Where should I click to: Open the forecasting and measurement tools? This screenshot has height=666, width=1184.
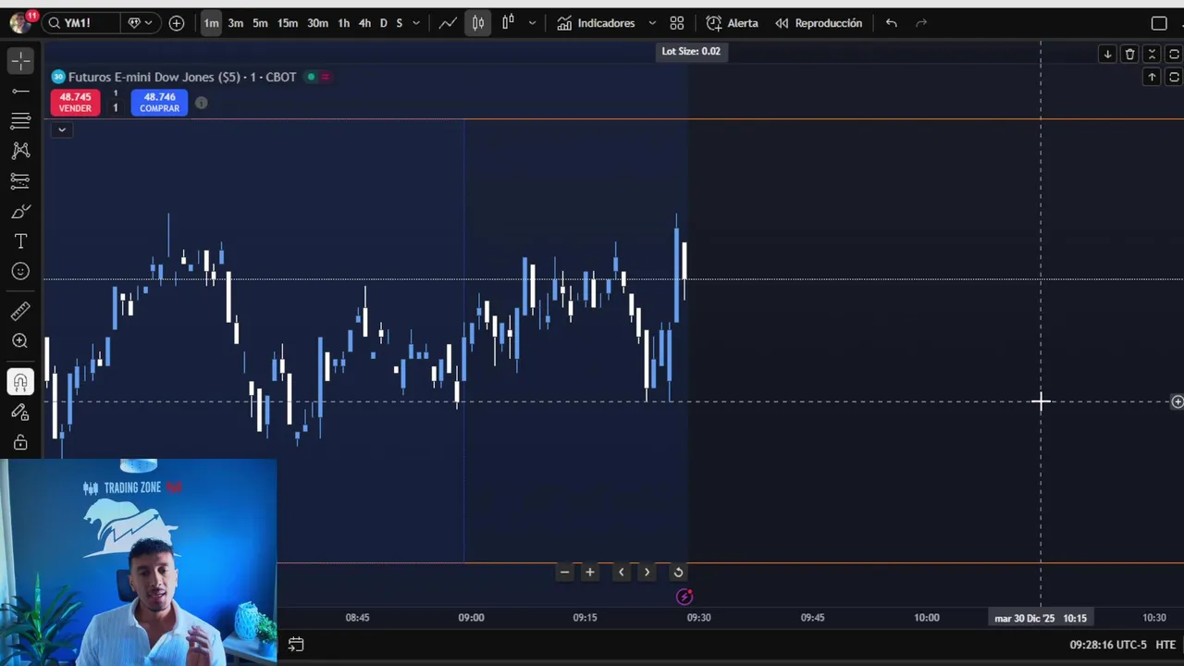20,180
